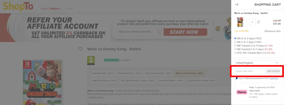284x105 pixels.
Task: Click the Klarna logo
Action: [242, 92]
